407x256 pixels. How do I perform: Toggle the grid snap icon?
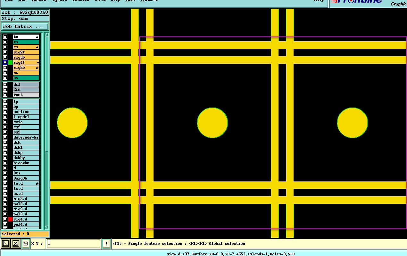pos(25,244)
